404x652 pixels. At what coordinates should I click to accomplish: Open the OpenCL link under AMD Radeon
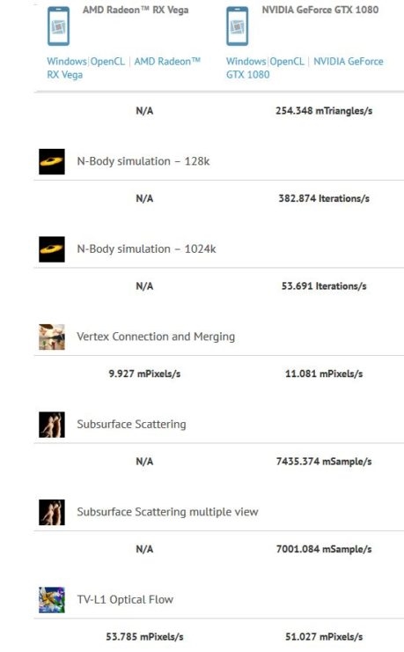(x=107, y=62)
